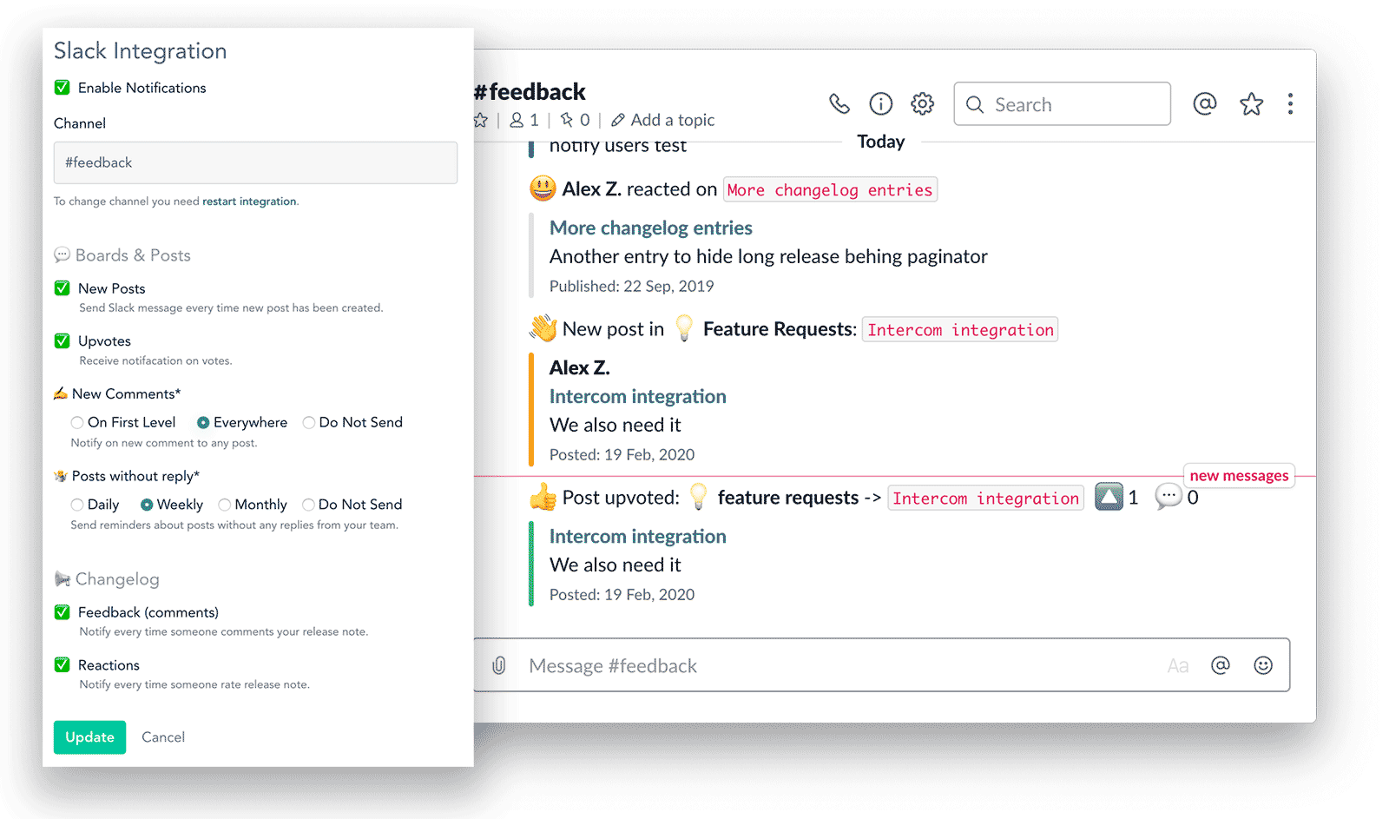Show mentions with the header @ icon

1205,104
